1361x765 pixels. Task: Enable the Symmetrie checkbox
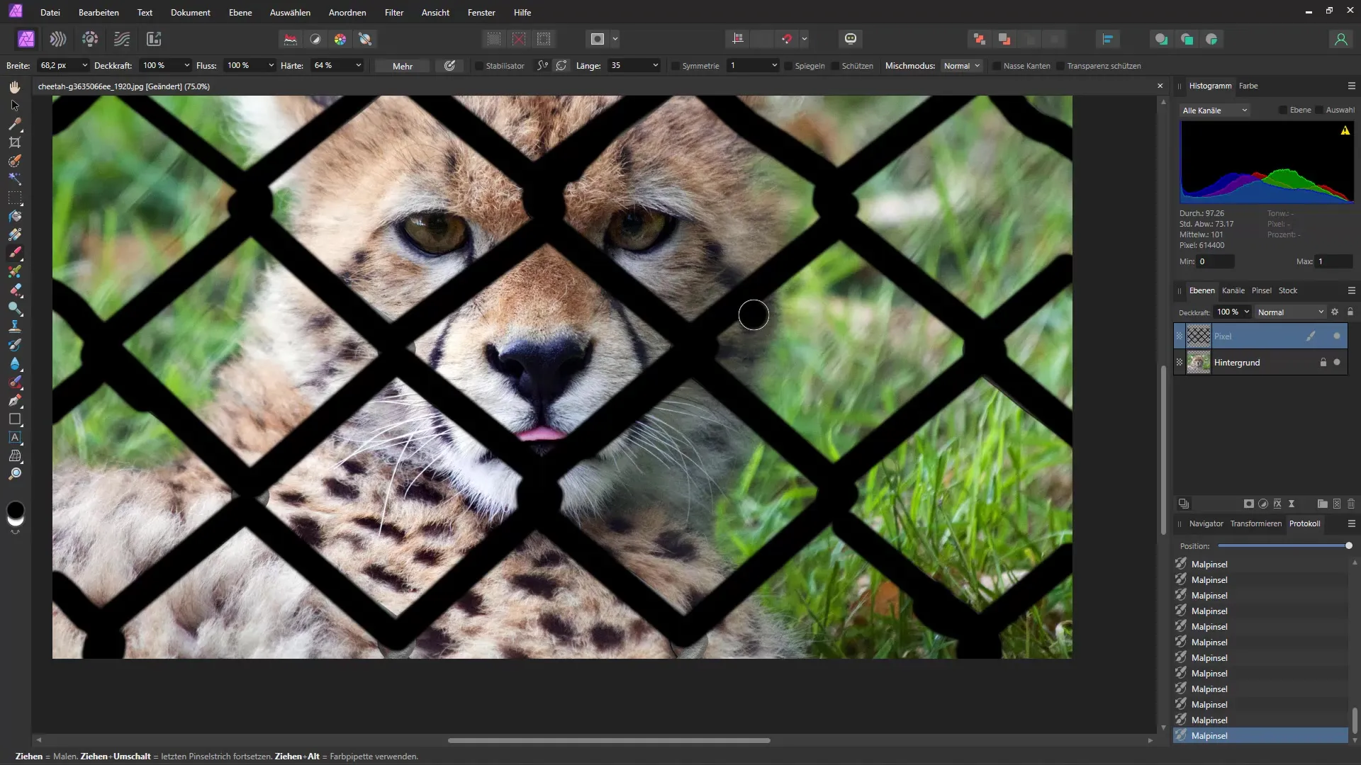tap(676, 66)
